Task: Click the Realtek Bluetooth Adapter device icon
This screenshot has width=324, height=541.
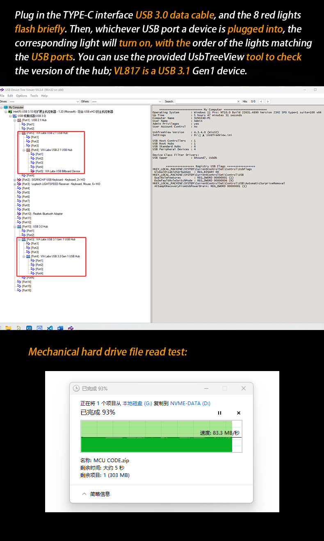Action: tap(19, 214)
